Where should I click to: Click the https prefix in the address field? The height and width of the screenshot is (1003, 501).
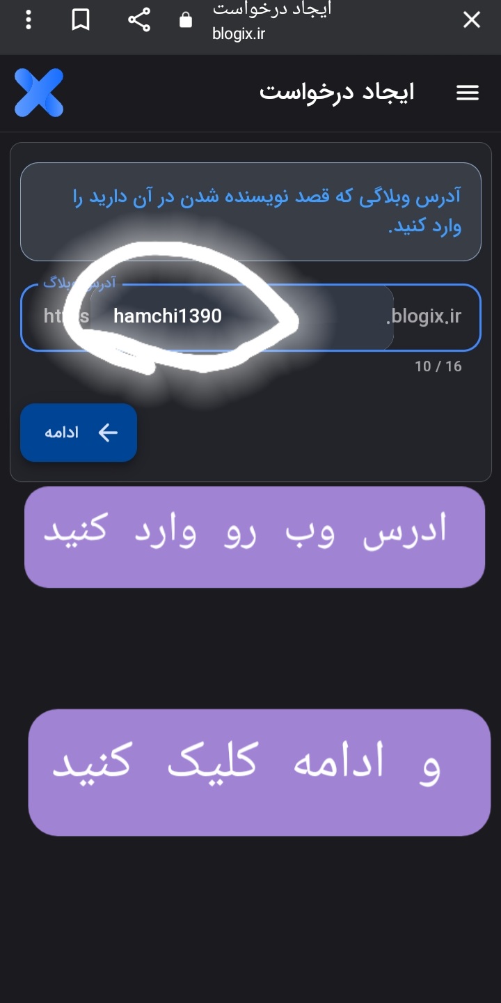[x=66, y=316]
